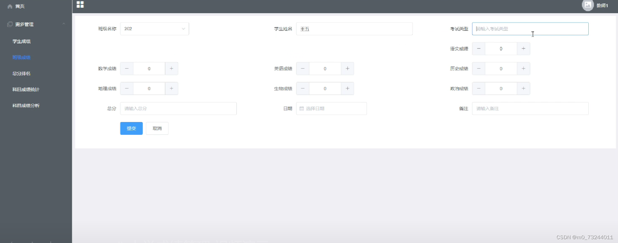Click the 历史成绩 number value field
Image resolution: width=618 pixels, height=243 pixels.
pyautogui.click(x=501, y=69)
